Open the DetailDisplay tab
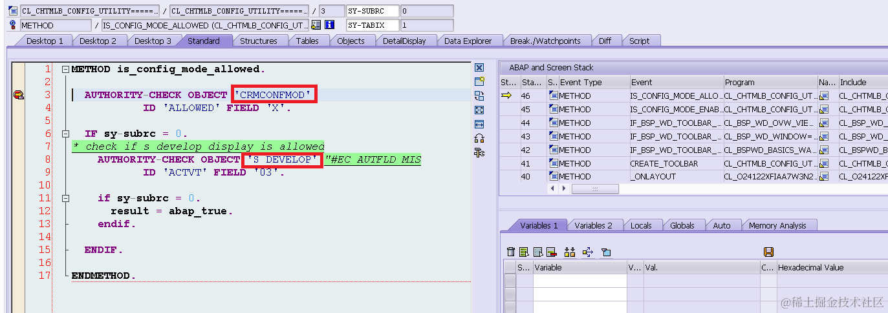 click(x=404, y=41)
